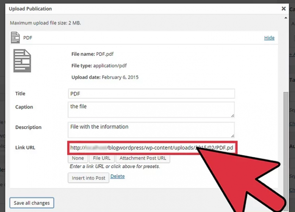Hide the PDF attachment details
This screenshot has width=295, height=212.
coord(269,38)
